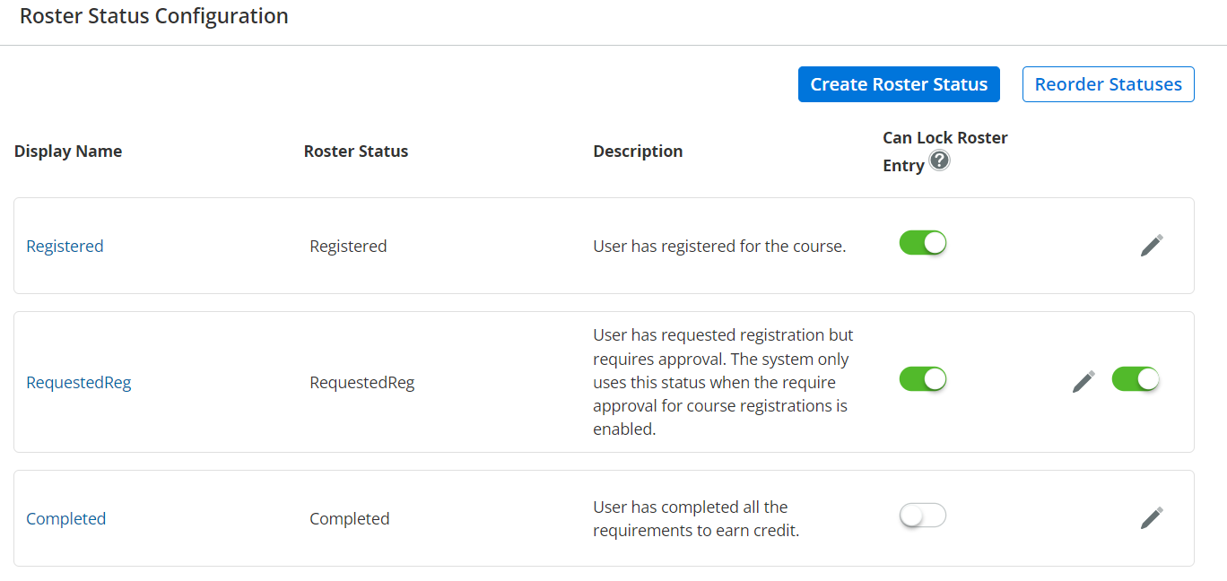1227x581 pixels.
Task: Click the Create Roster Status button
Action: tap(899, 84)
